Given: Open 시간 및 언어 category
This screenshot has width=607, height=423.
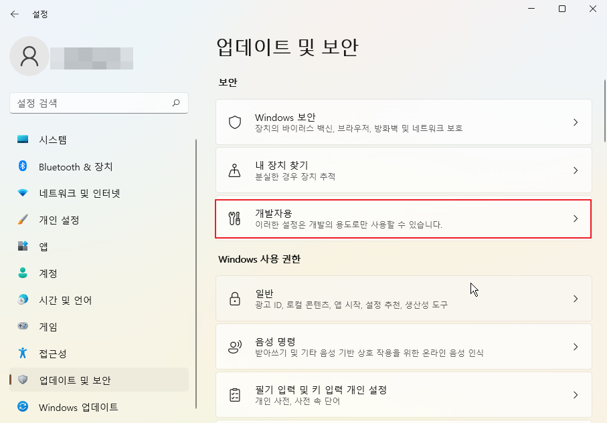Looking at the screenshot, I should pyautogui.click(x=99, y=299).
